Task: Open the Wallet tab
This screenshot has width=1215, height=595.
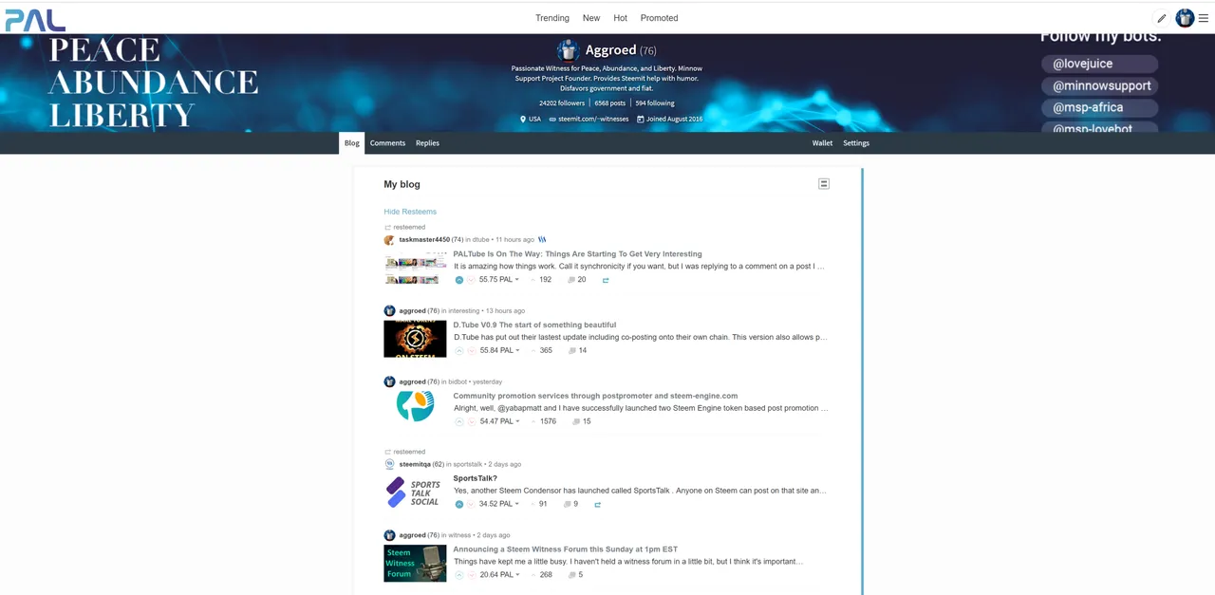Action: click(822, 142)
